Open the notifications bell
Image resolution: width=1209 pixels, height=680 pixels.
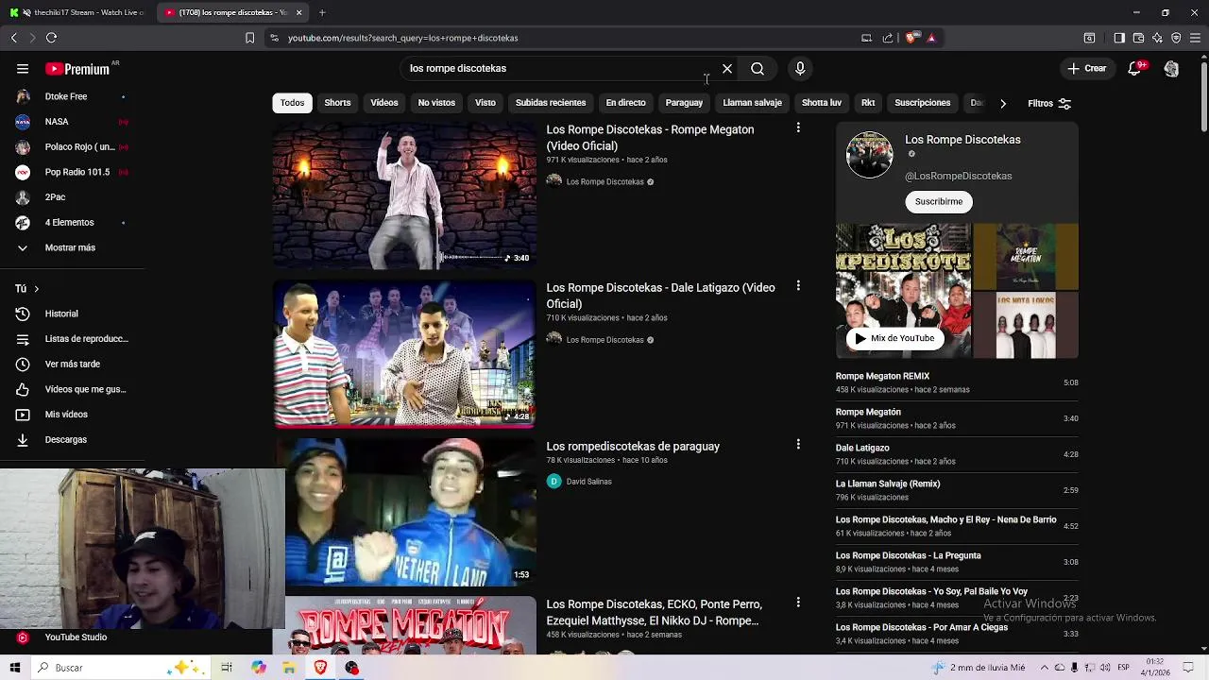tap(1135, 69)
